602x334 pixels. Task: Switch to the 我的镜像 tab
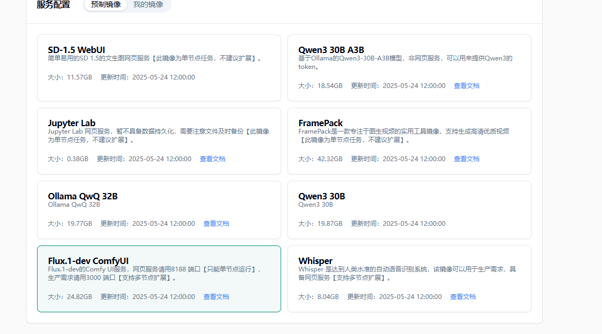(148, 5)
